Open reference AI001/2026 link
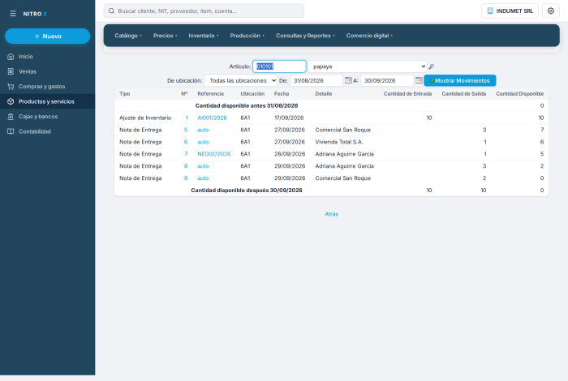 coord(212,118)
